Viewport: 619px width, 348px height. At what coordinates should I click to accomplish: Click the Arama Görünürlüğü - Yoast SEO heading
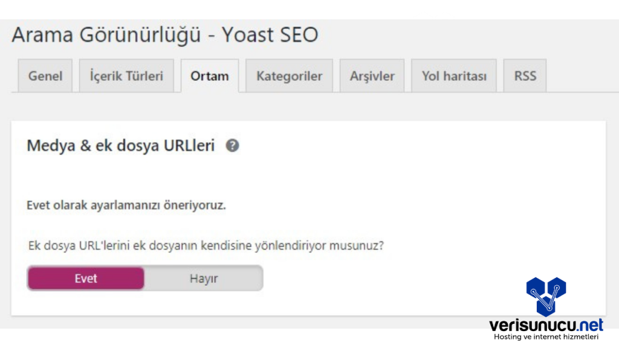coord(164,35)
